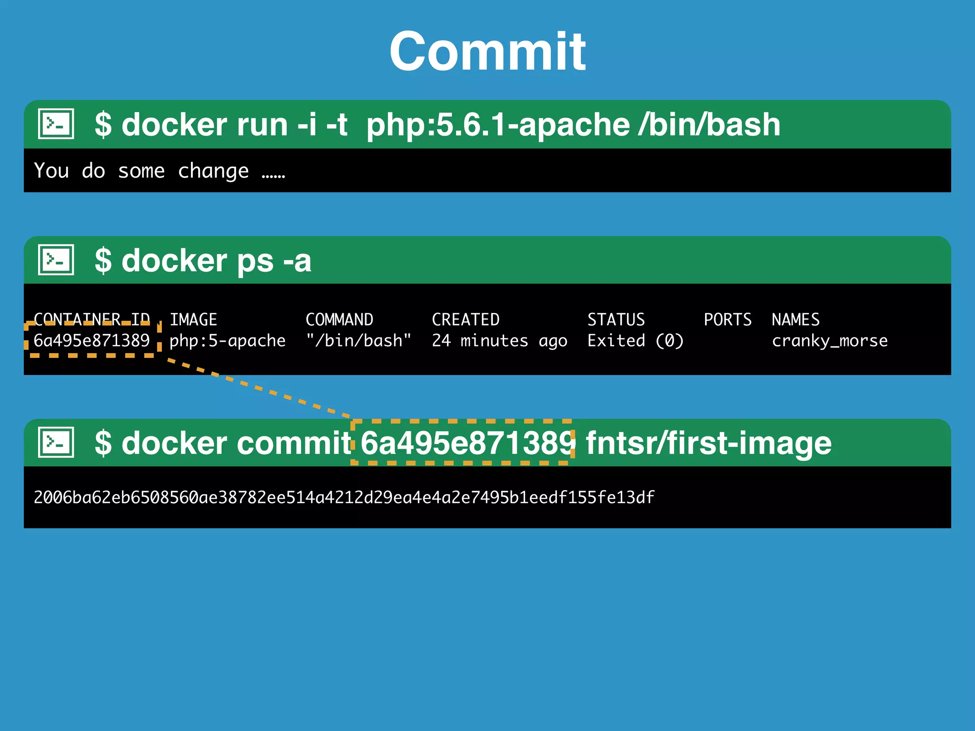Click the "24 minutes ago" created cell

tap(499, 341)
